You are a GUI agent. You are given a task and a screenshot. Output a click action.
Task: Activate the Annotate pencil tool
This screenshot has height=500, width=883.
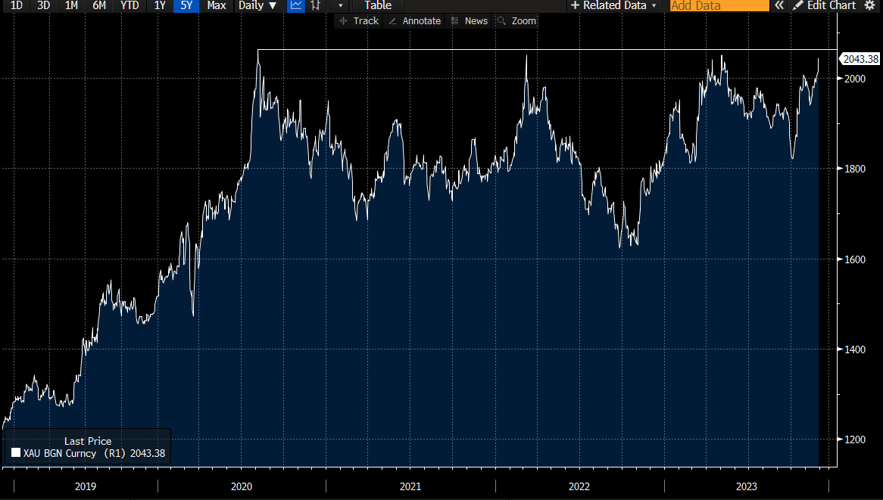pyautogui.click(x=414, y=21)
